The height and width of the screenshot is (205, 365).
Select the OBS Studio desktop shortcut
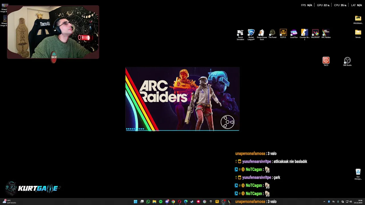click(x=347, y=61)
